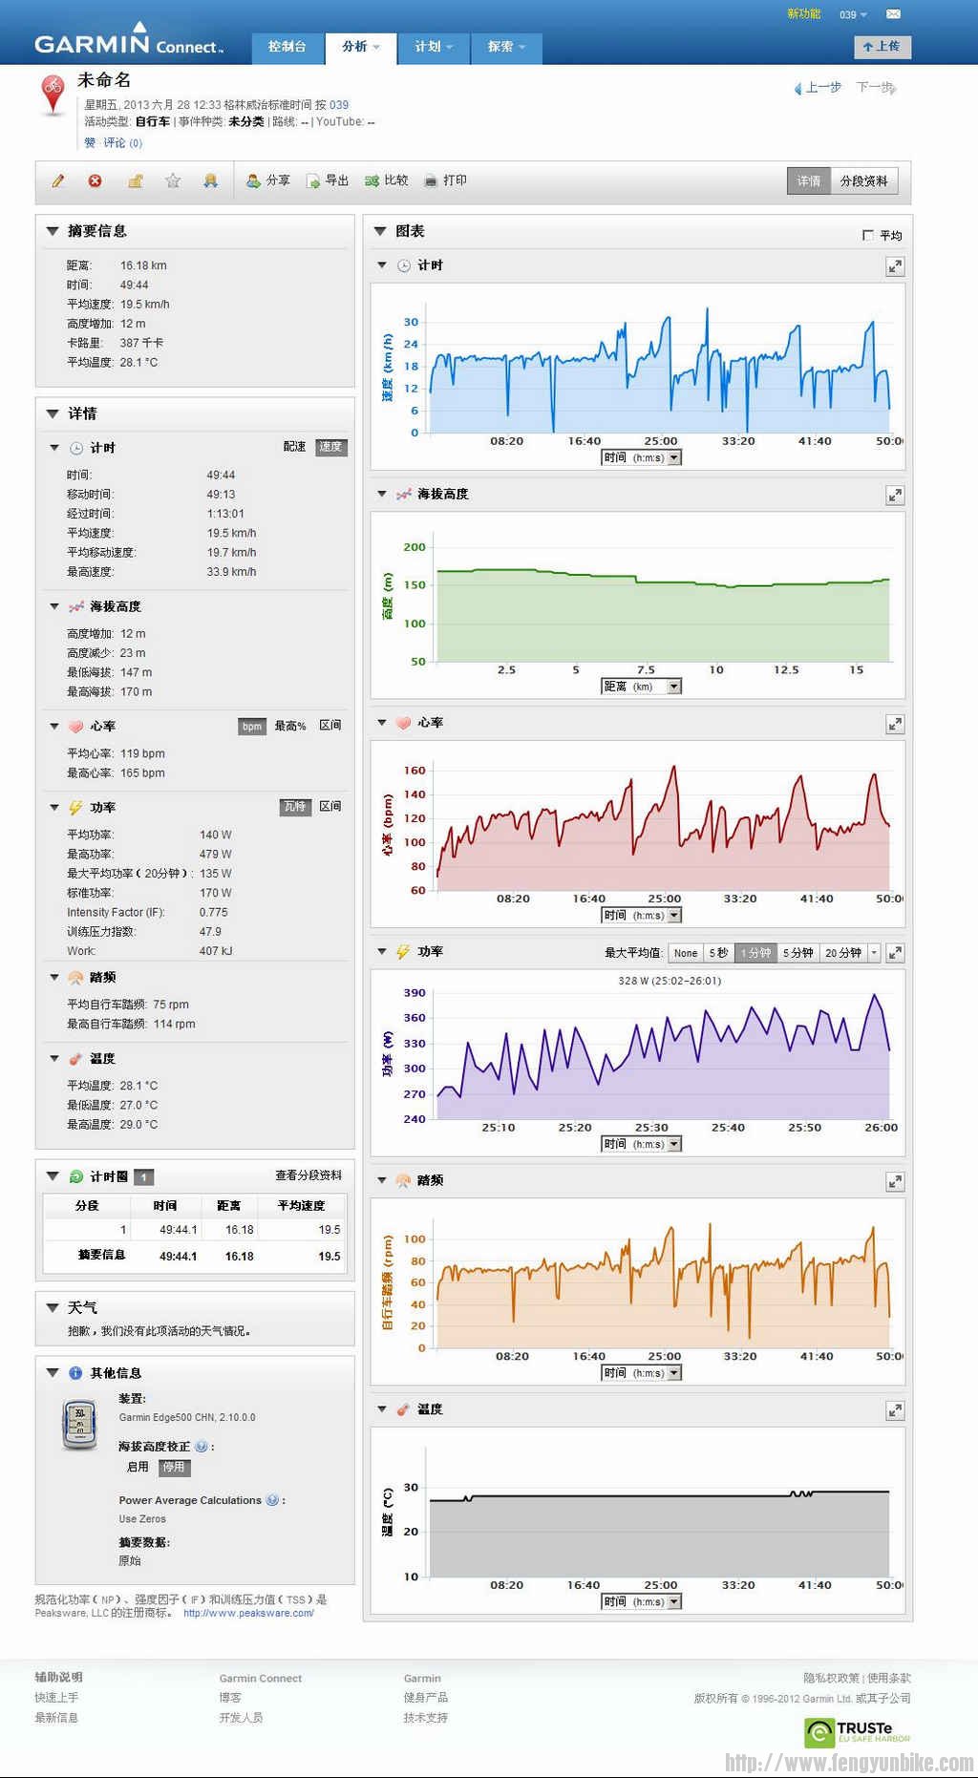
Task: Select 20 分钟 max average power
Action: coord(843,953)
